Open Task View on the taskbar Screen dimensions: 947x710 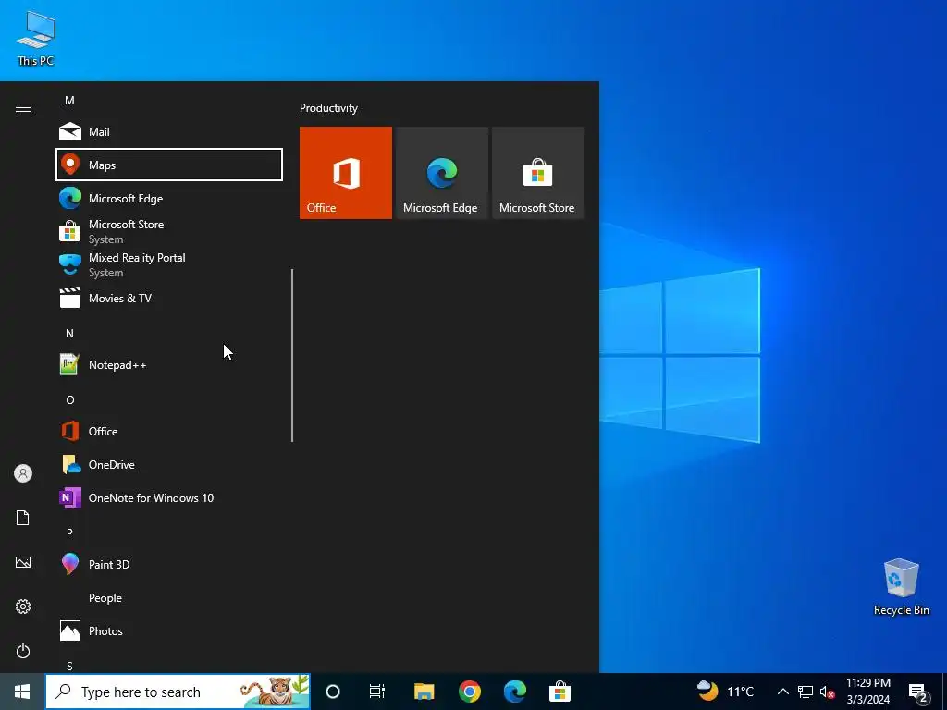pos(377,692)
